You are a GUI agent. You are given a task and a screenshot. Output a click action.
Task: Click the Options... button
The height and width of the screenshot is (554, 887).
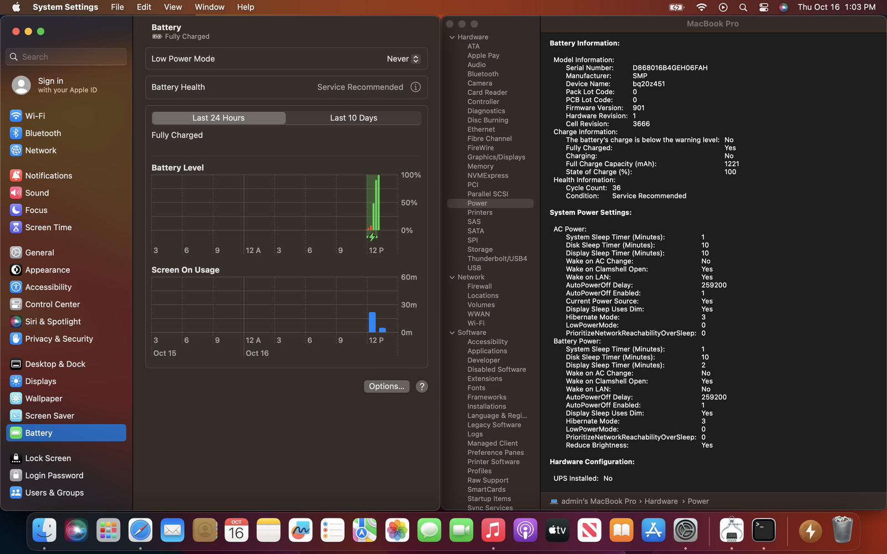(386, 387)
